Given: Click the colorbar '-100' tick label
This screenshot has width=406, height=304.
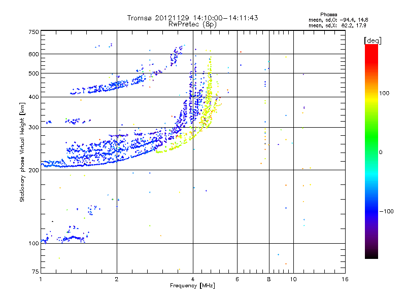Looking at the screenshot, I should (387, 211).
